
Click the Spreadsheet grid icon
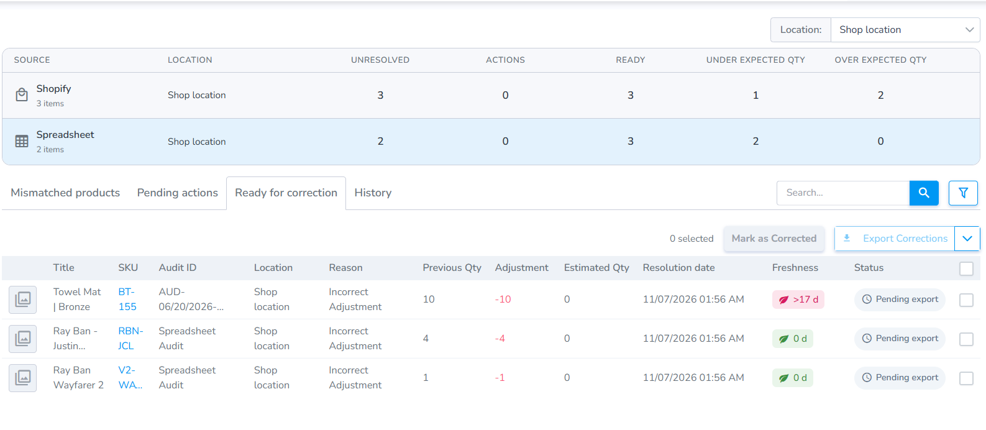(22, 141)
